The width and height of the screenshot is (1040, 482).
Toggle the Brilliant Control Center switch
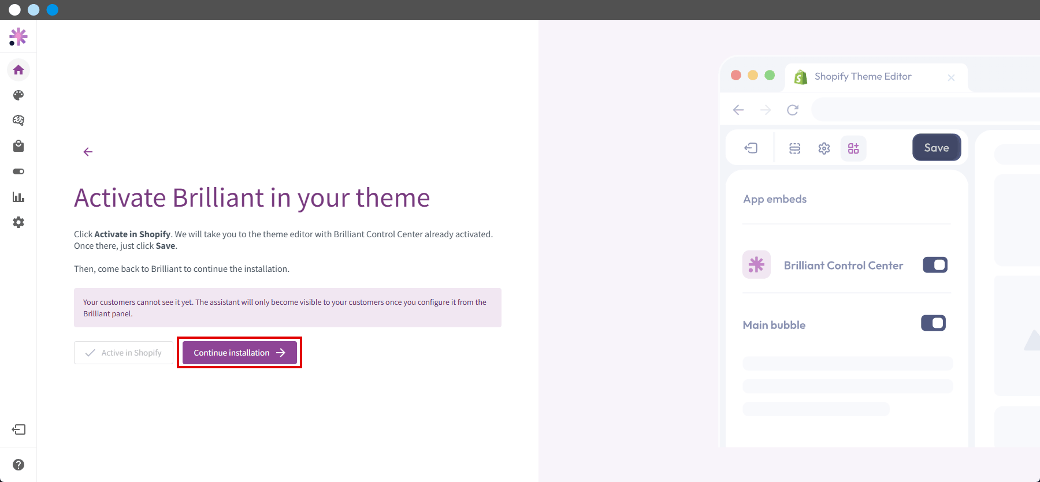[935, 265]
